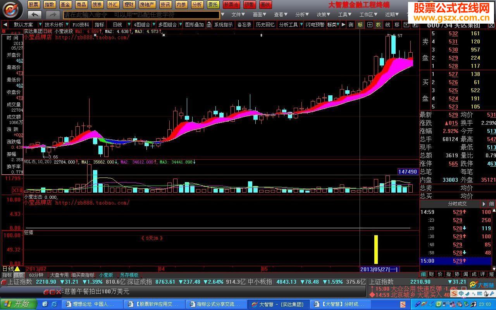Select the 闻 news tab in right panel
This screenshot has height=310, width=496.
[466, 274]
